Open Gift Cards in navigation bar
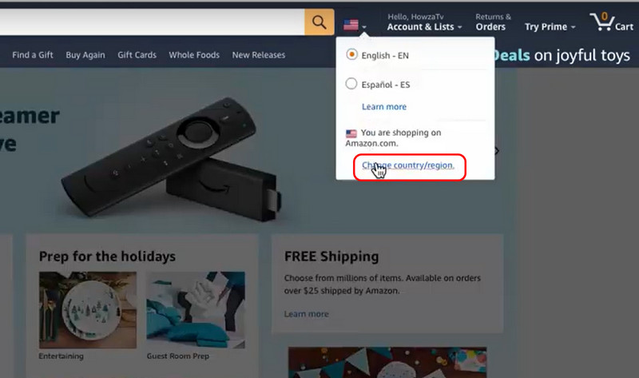 tap(137, 54)
